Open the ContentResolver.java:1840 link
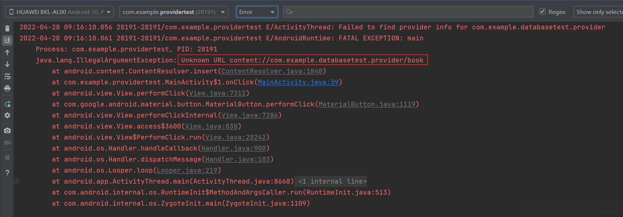 point(271,71)
